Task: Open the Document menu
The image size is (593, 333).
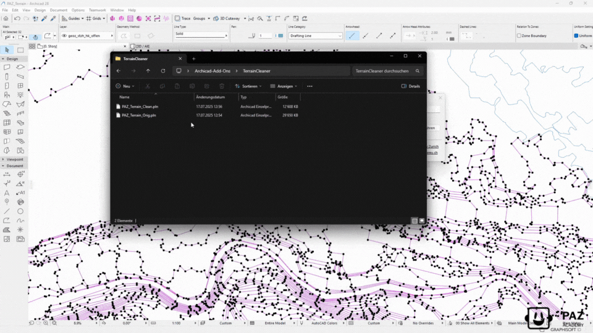Action: point(58,10)
